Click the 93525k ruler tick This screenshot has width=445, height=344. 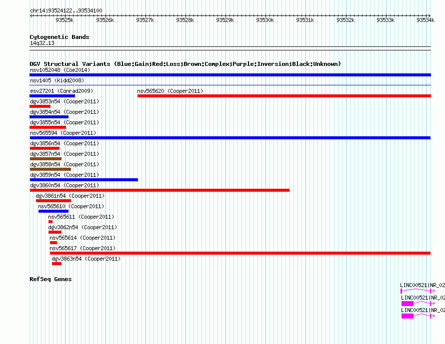click(x=64, y=20)
